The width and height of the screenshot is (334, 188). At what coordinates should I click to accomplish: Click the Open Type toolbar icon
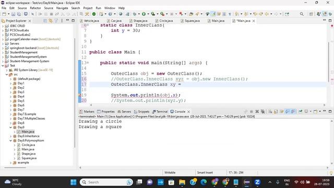point(191,14)
